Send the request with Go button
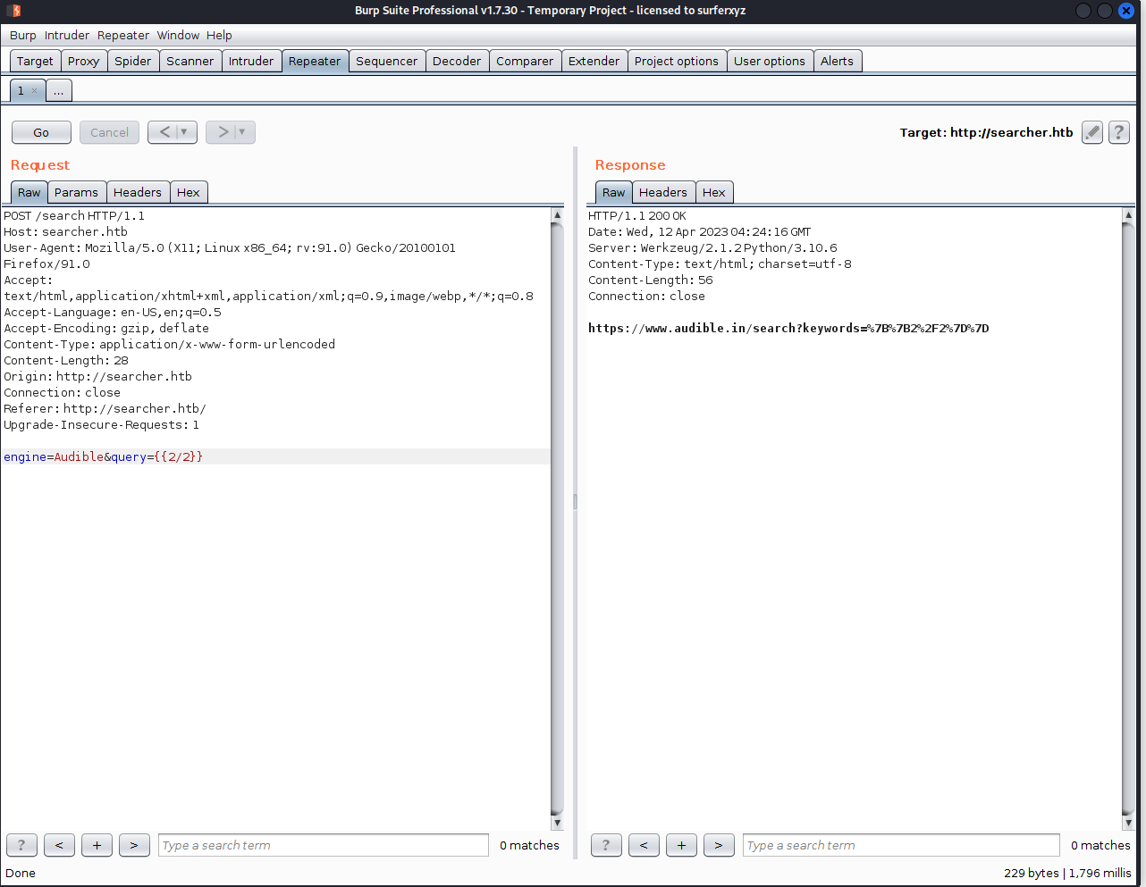Image resolution: width=1146 pixels, height=887 pixels. (41, 132)
